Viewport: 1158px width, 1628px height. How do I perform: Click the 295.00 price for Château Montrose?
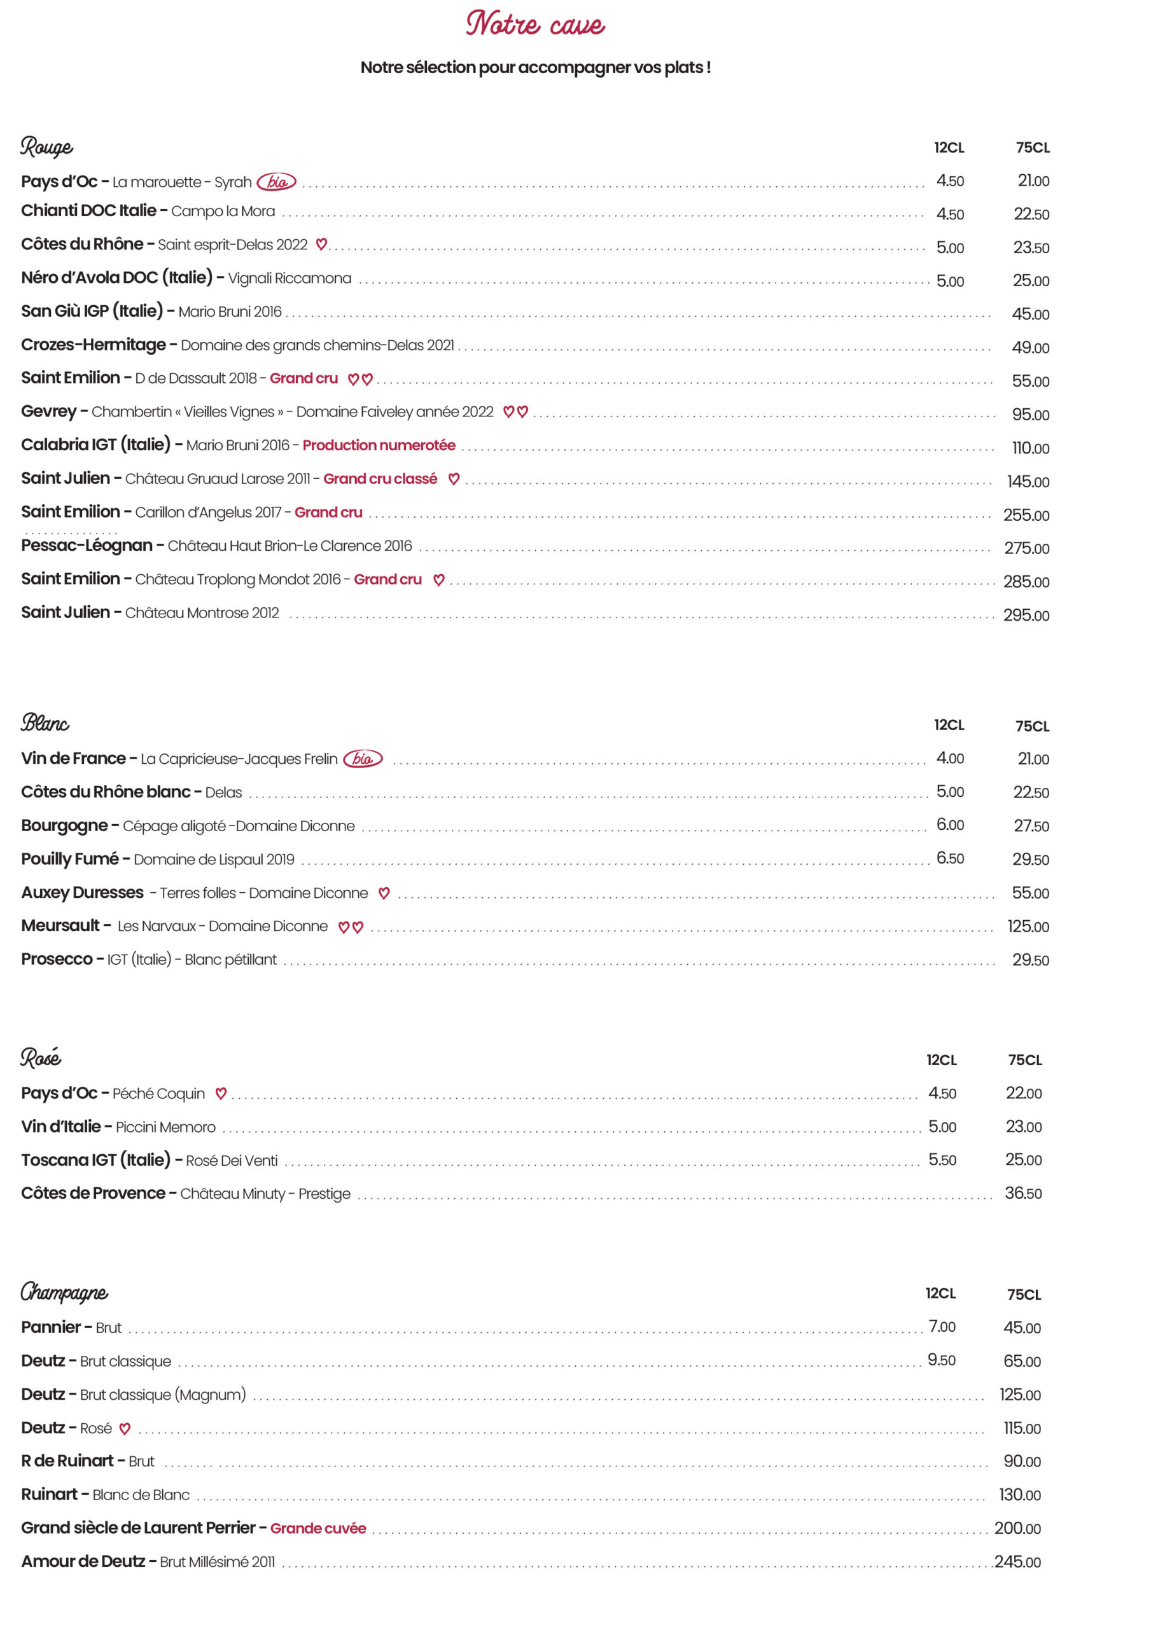coord(1026,615)
